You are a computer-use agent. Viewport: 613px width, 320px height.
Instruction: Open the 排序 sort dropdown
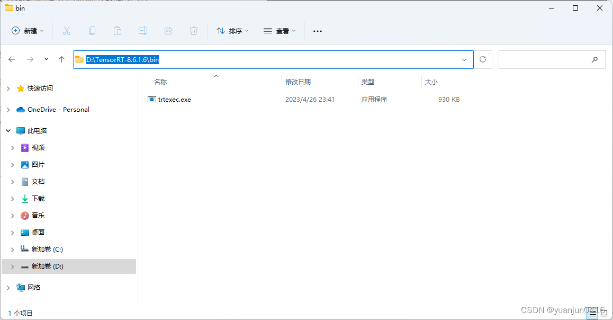[x=231, y=31]
